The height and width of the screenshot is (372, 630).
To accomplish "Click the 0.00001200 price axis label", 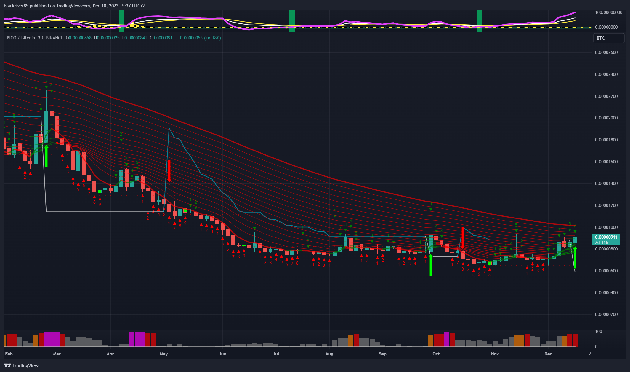I will (x=606, y=205).
